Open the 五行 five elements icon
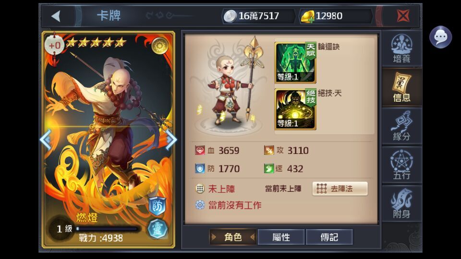 click(401, 165)
